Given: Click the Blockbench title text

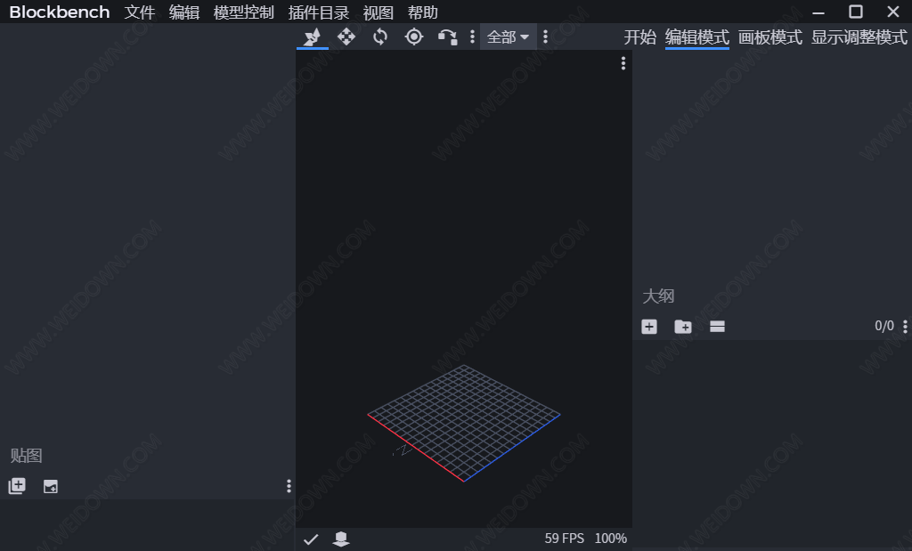Looking at the screenshot, I should click(60, 12).
